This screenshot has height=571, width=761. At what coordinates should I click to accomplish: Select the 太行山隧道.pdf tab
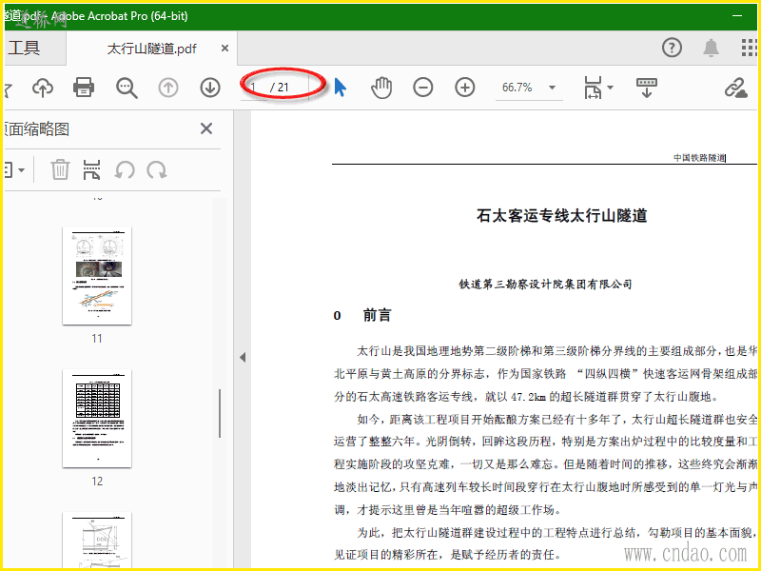[x=151, y=49]
